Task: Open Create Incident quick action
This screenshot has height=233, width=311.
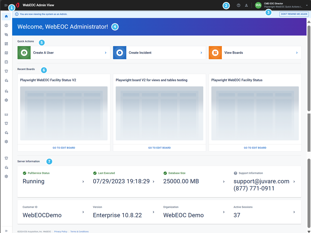Action: coord(159,52)
